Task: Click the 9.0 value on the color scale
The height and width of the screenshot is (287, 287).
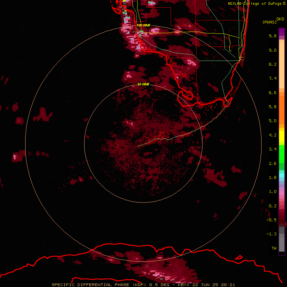Action: point(273,50)
